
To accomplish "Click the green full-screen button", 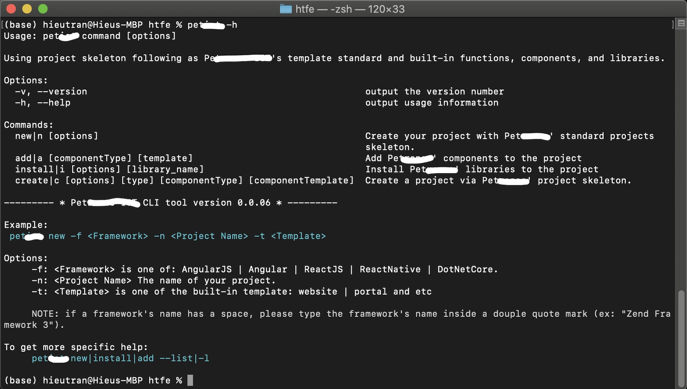I will click(43, 8).
